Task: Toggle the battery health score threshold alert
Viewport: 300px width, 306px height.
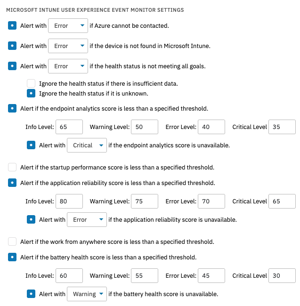Action: pyautogui.click(x=12, y=257)
